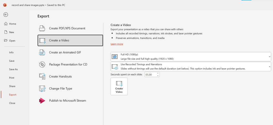
Task: Click the Create PDF/XPS Document printer icon
Action: tap(42, 28)
